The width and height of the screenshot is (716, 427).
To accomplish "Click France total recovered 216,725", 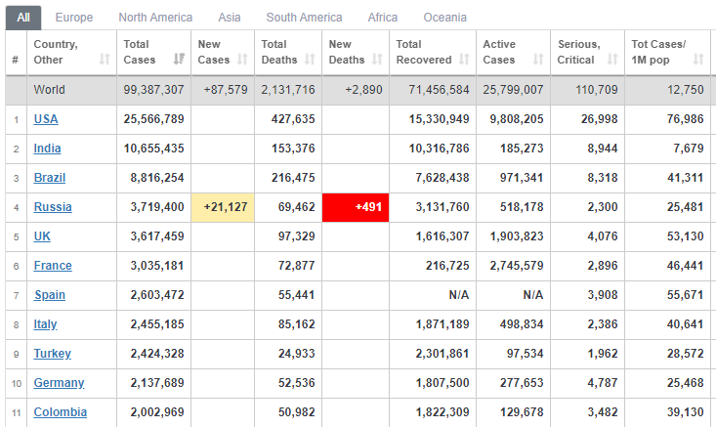I will [x=447, y=266].
